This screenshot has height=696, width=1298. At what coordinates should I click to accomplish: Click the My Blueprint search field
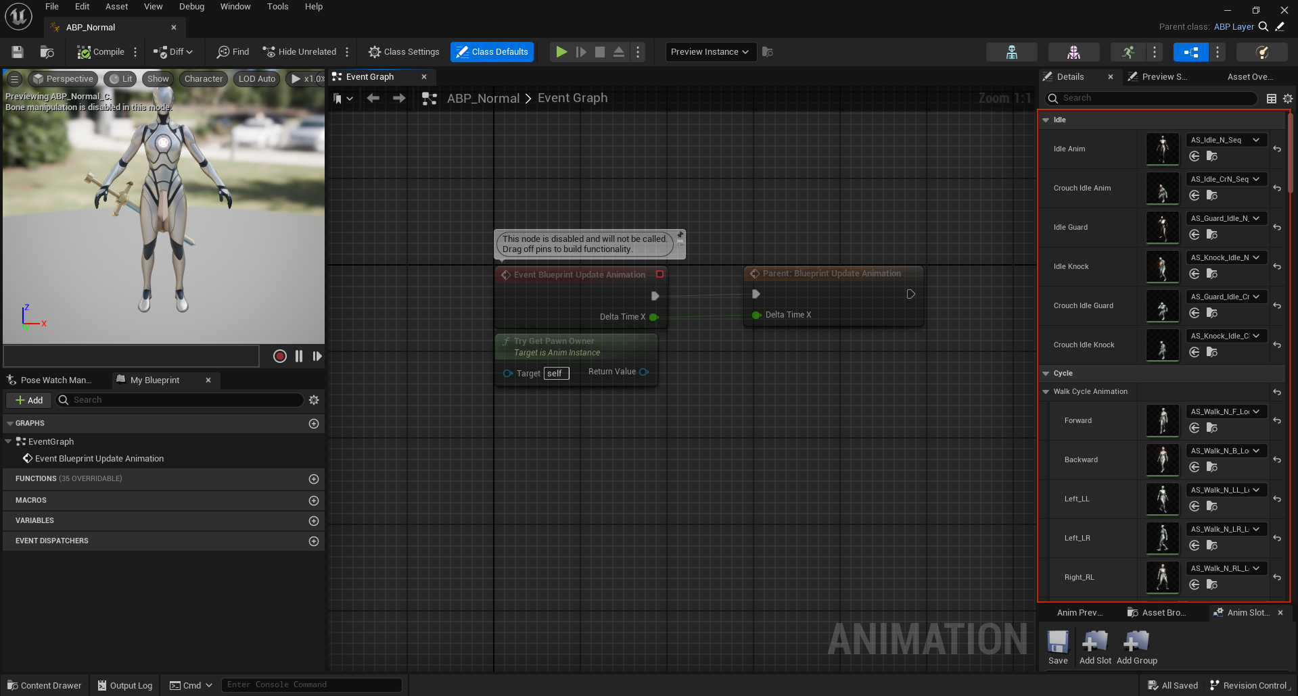point(180,400)
